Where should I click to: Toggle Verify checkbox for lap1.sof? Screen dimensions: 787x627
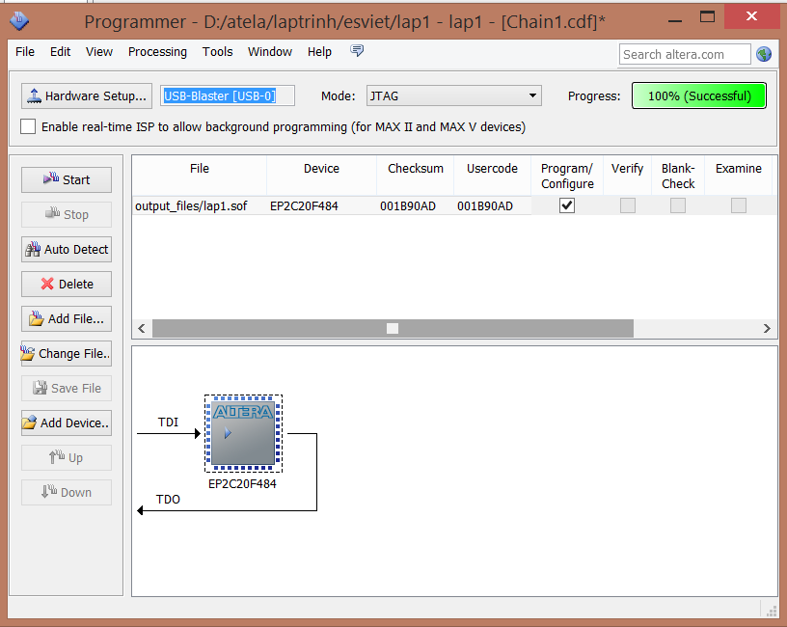tap(628, 205)
